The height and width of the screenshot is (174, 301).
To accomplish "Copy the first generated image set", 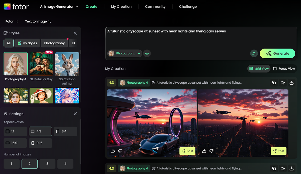I will click(x=274, y=82).
